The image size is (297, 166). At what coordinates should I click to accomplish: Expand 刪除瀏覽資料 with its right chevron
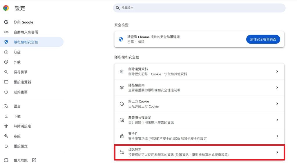[x=277, y=71]
